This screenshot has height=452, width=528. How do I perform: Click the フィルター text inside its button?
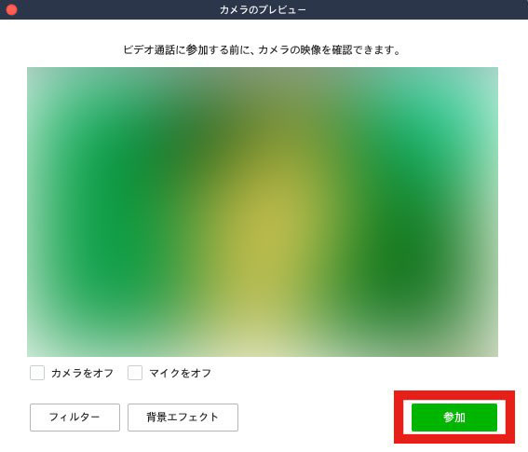pos(74,418)
